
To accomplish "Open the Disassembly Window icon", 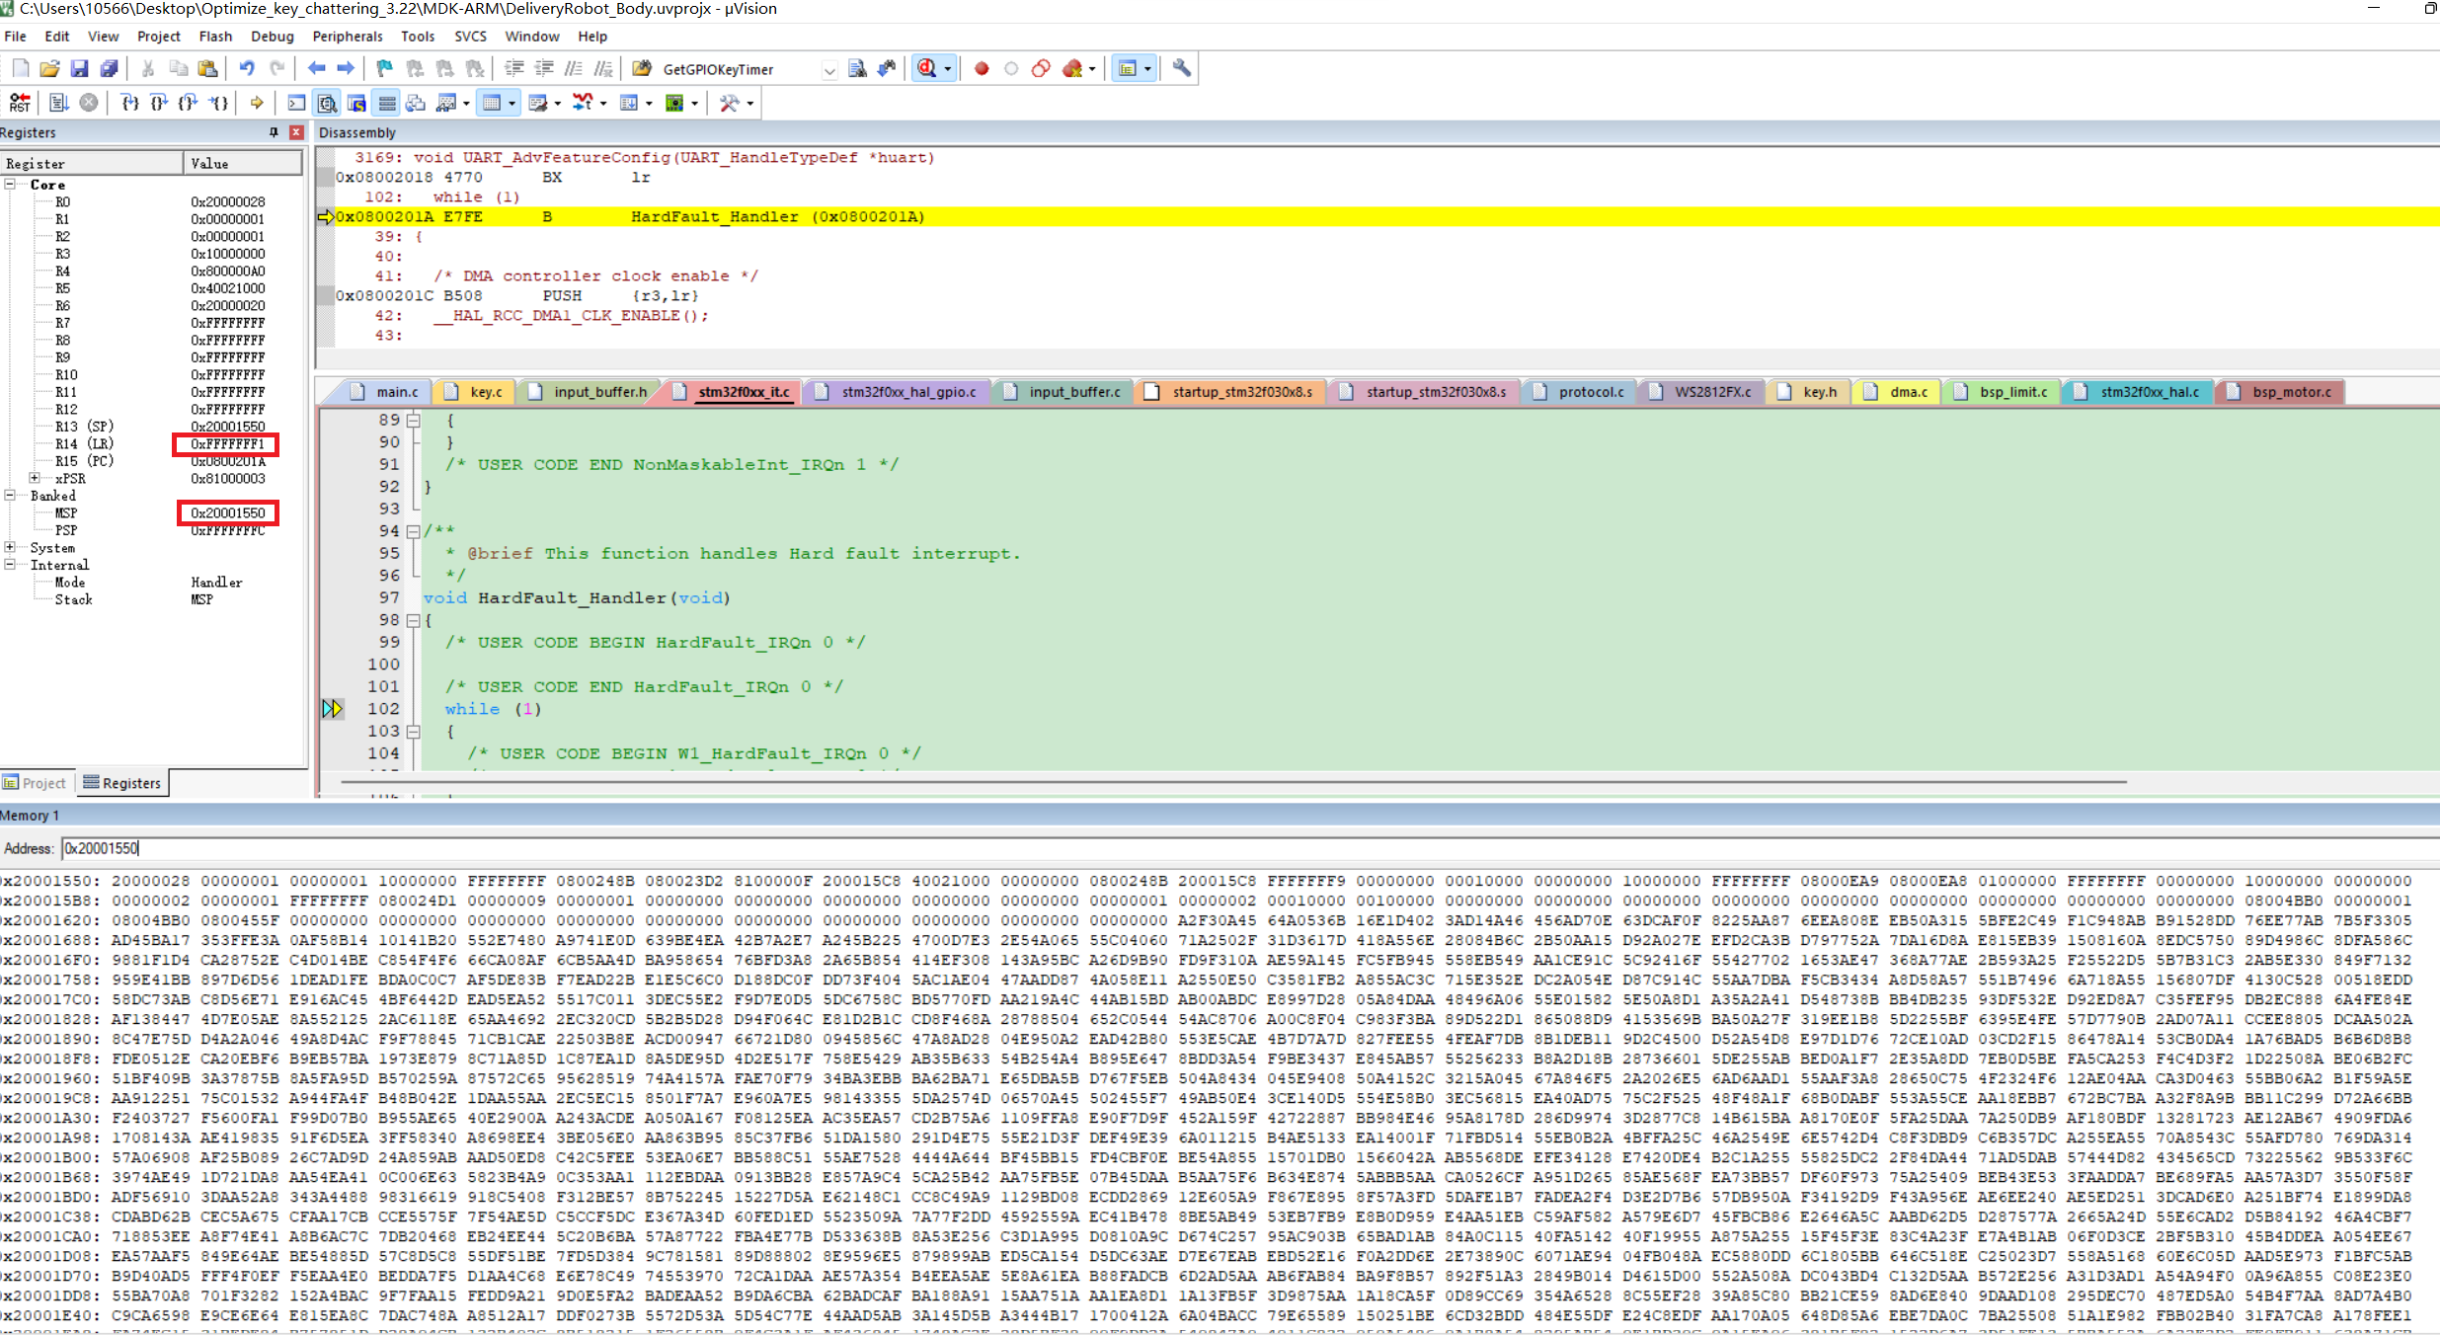I will [326, 102].
